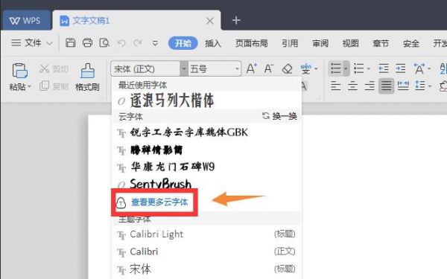Open the 视图 ribbon tab
Screen dimensions: 447x279
point(350,43)
